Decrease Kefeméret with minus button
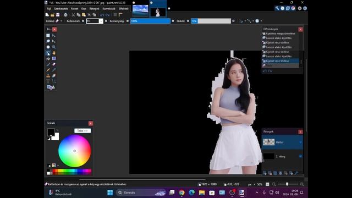 pyautogui.click(x=83, y=21)
